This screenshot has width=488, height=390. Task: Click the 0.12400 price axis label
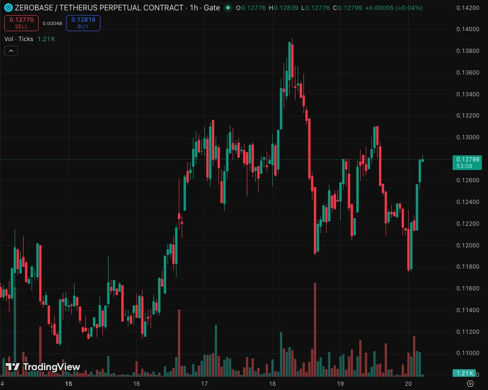click(x=468, y=202)
